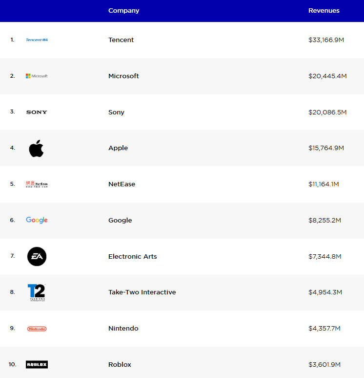Click the red Nintendo logo
Screen dimensions: 364x378
tap(37, 329)
